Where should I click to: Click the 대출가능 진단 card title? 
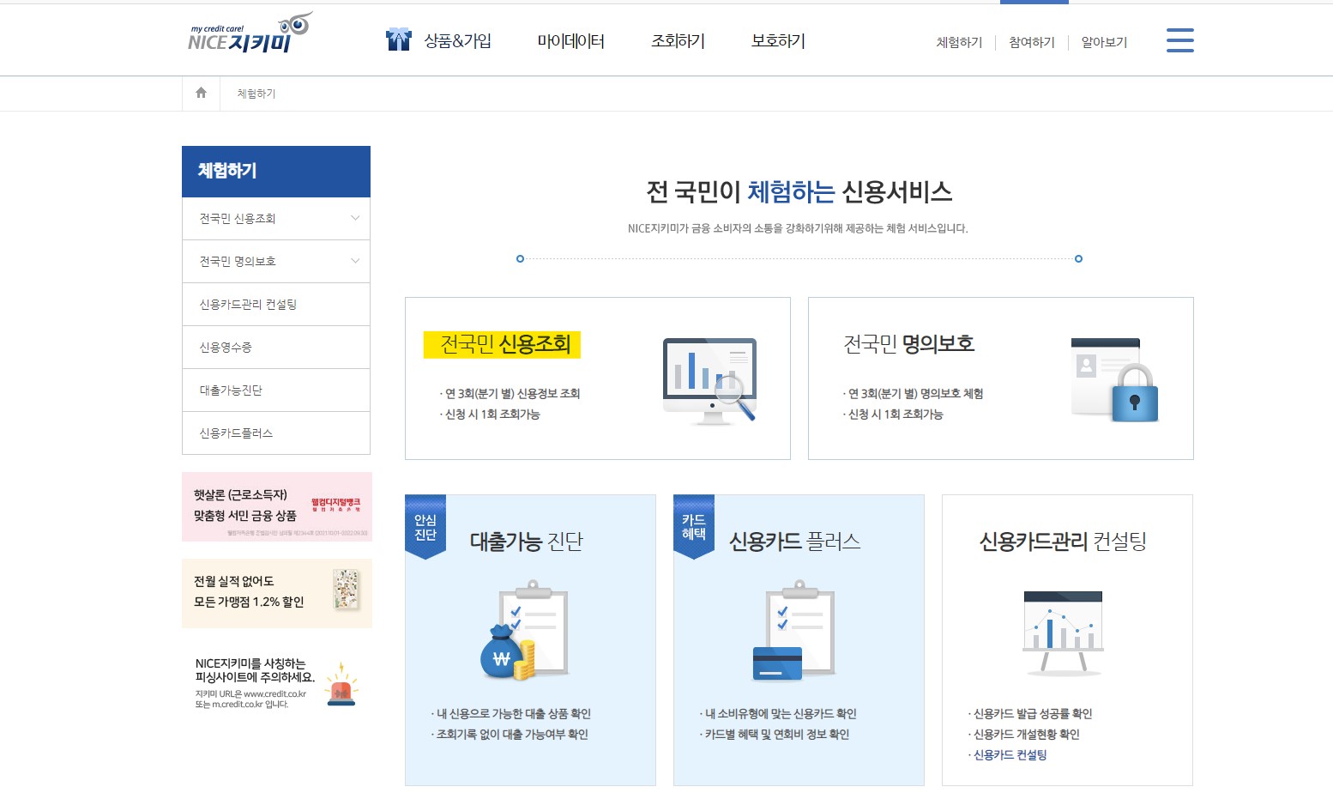point(527,542)
